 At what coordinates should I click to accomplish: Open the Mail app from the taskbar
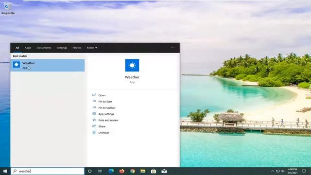(x=164, y=171)
